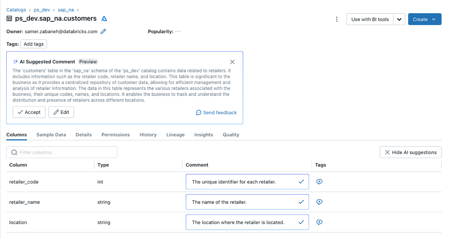Switch to the Sample Data tab

point(51,135)
